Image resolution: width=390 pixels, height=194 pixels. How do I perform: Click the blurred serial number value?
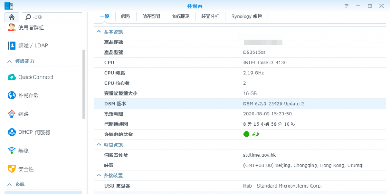click(263, 42)
